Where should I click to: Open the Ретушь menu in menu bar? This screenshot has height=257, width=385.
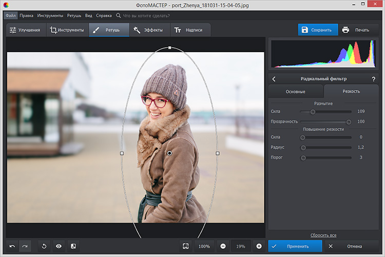pyautogui.click(x=74, y=16)
